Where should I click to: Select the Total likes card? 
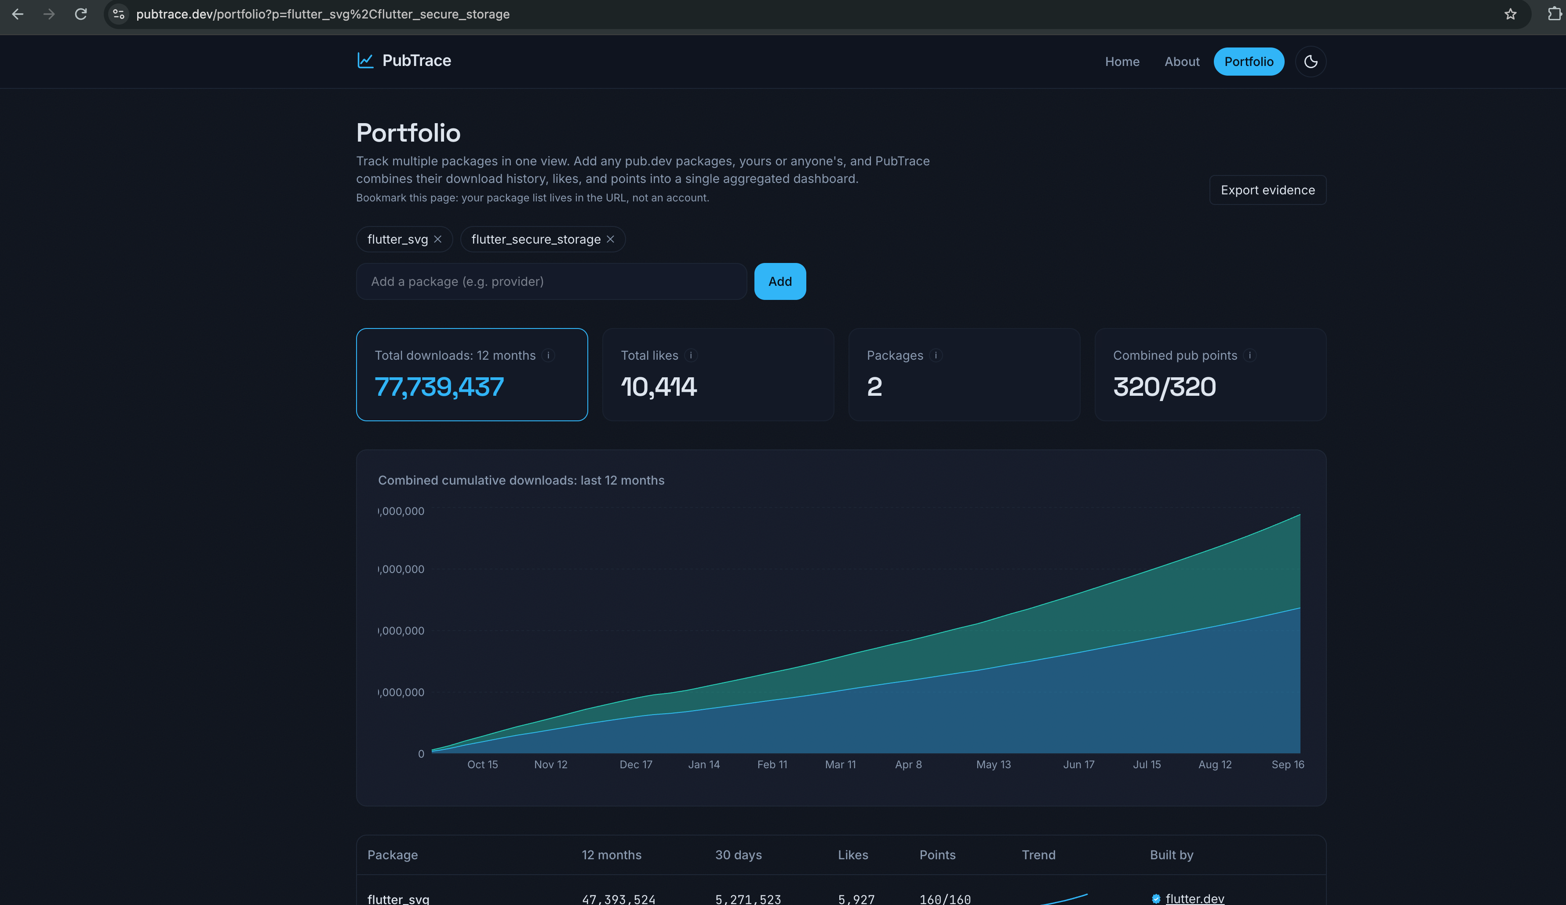[718, 375]
